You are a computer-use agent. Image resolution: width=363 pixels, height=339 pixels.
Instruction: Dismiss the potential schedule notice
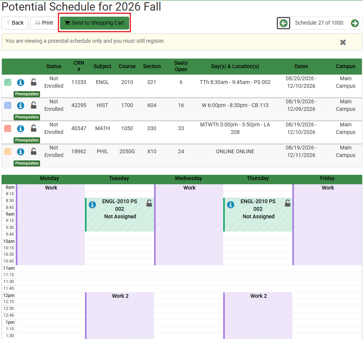tap(343, 42)
